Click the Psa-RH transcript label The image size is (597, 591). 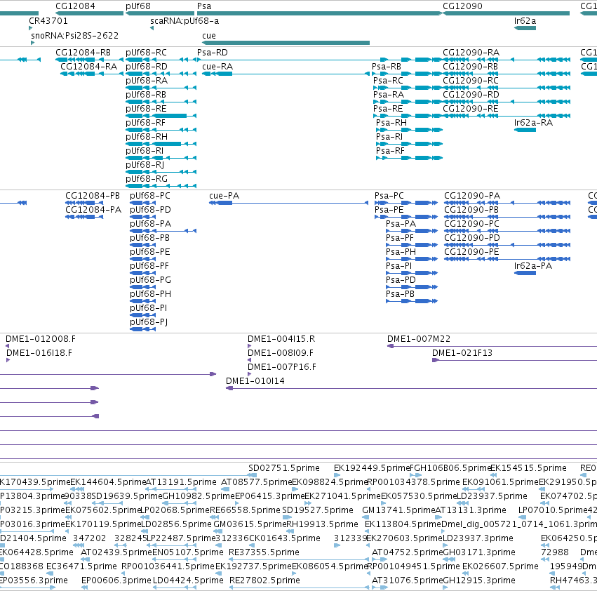391,122
